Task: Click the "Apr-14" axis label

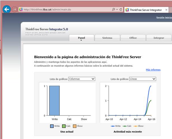Action: coord(137,119)
